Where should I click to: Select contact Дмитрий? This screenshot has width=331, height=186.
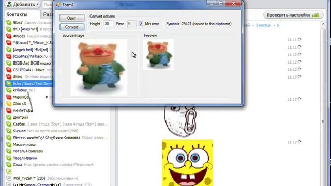coord(20,117)
